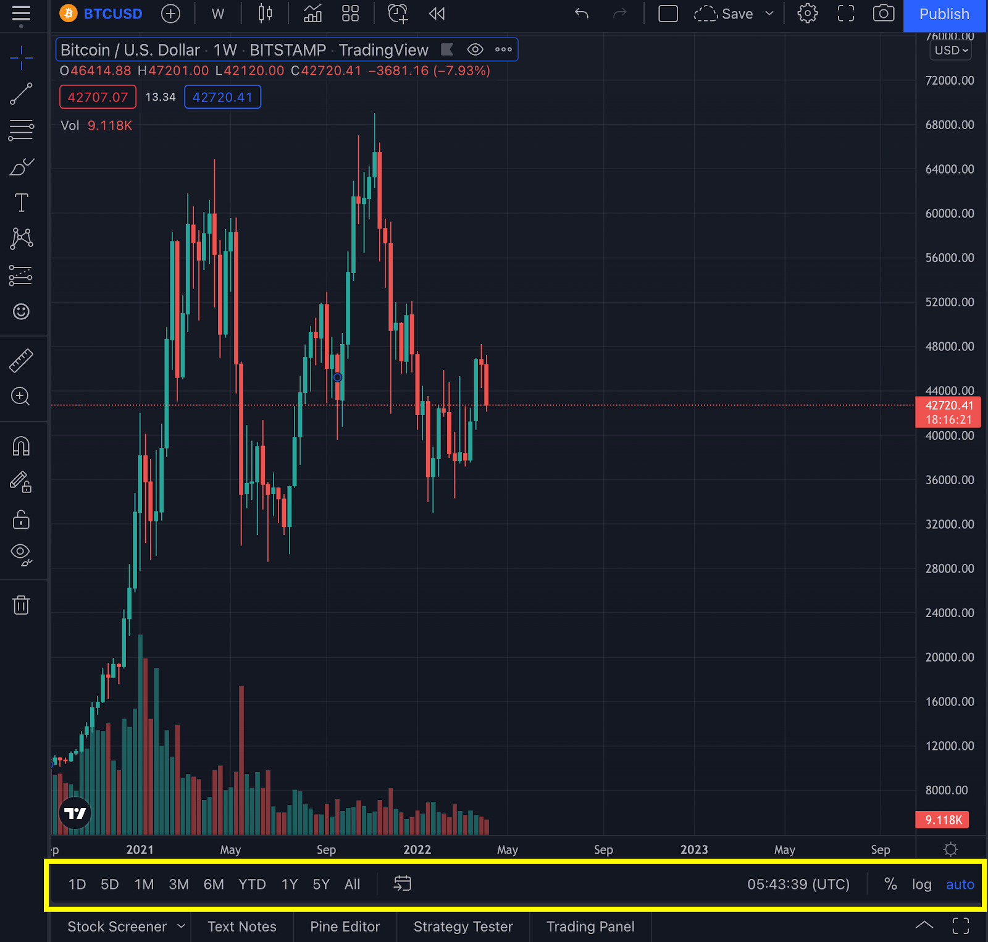
Task: Start Bar Replay mode
Action: pyautogui.click(x=437, y=14)
